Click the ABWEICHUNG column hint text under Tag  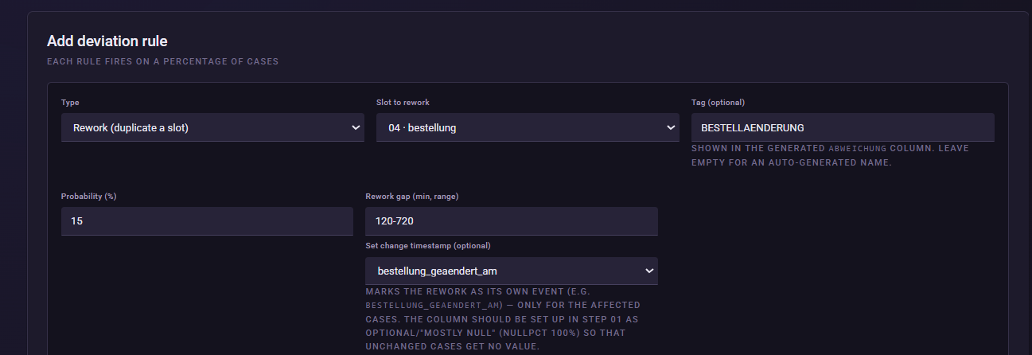click(x=830, y=155)
